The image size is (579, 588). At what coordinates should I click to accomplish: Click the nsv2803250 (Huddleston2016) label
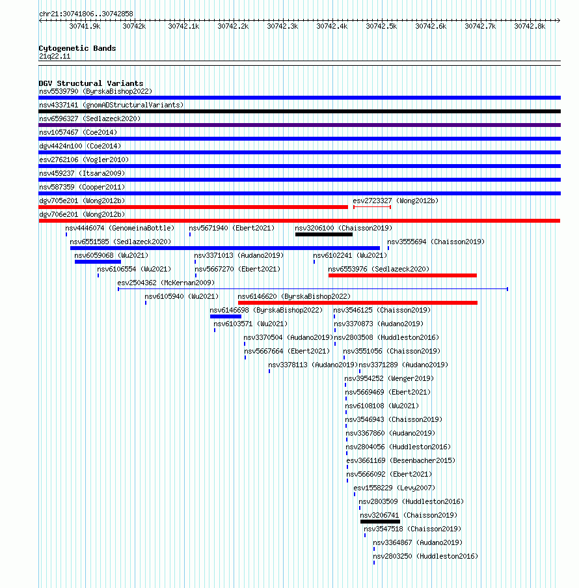point(425,557)
